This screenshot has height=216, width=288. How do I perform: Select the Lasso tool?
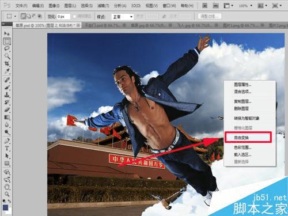coord(7,49)
